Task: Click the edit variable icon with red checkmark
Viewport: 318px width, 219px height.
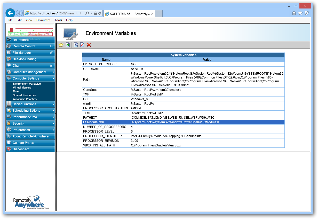Action: coord(82,45)
